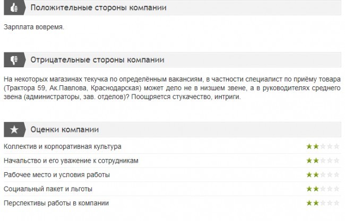This screenshot has height=221, width=345.
Task: Click the Коллектив и корпоративная культура label
Action: (x=62, y=146)
